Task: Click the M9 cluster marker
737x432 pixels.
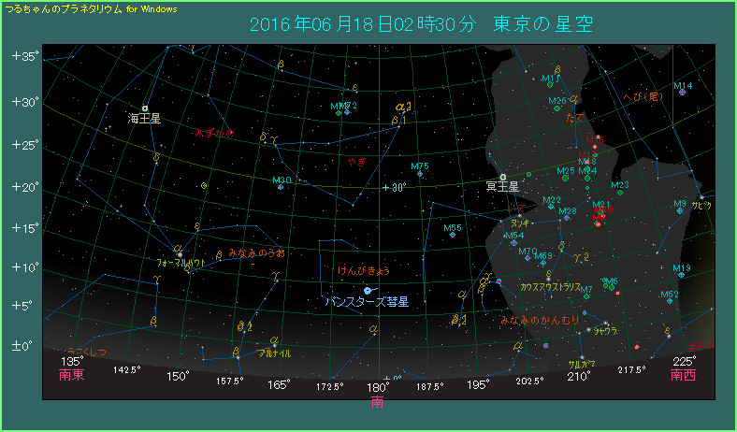Action: (680, 211)
